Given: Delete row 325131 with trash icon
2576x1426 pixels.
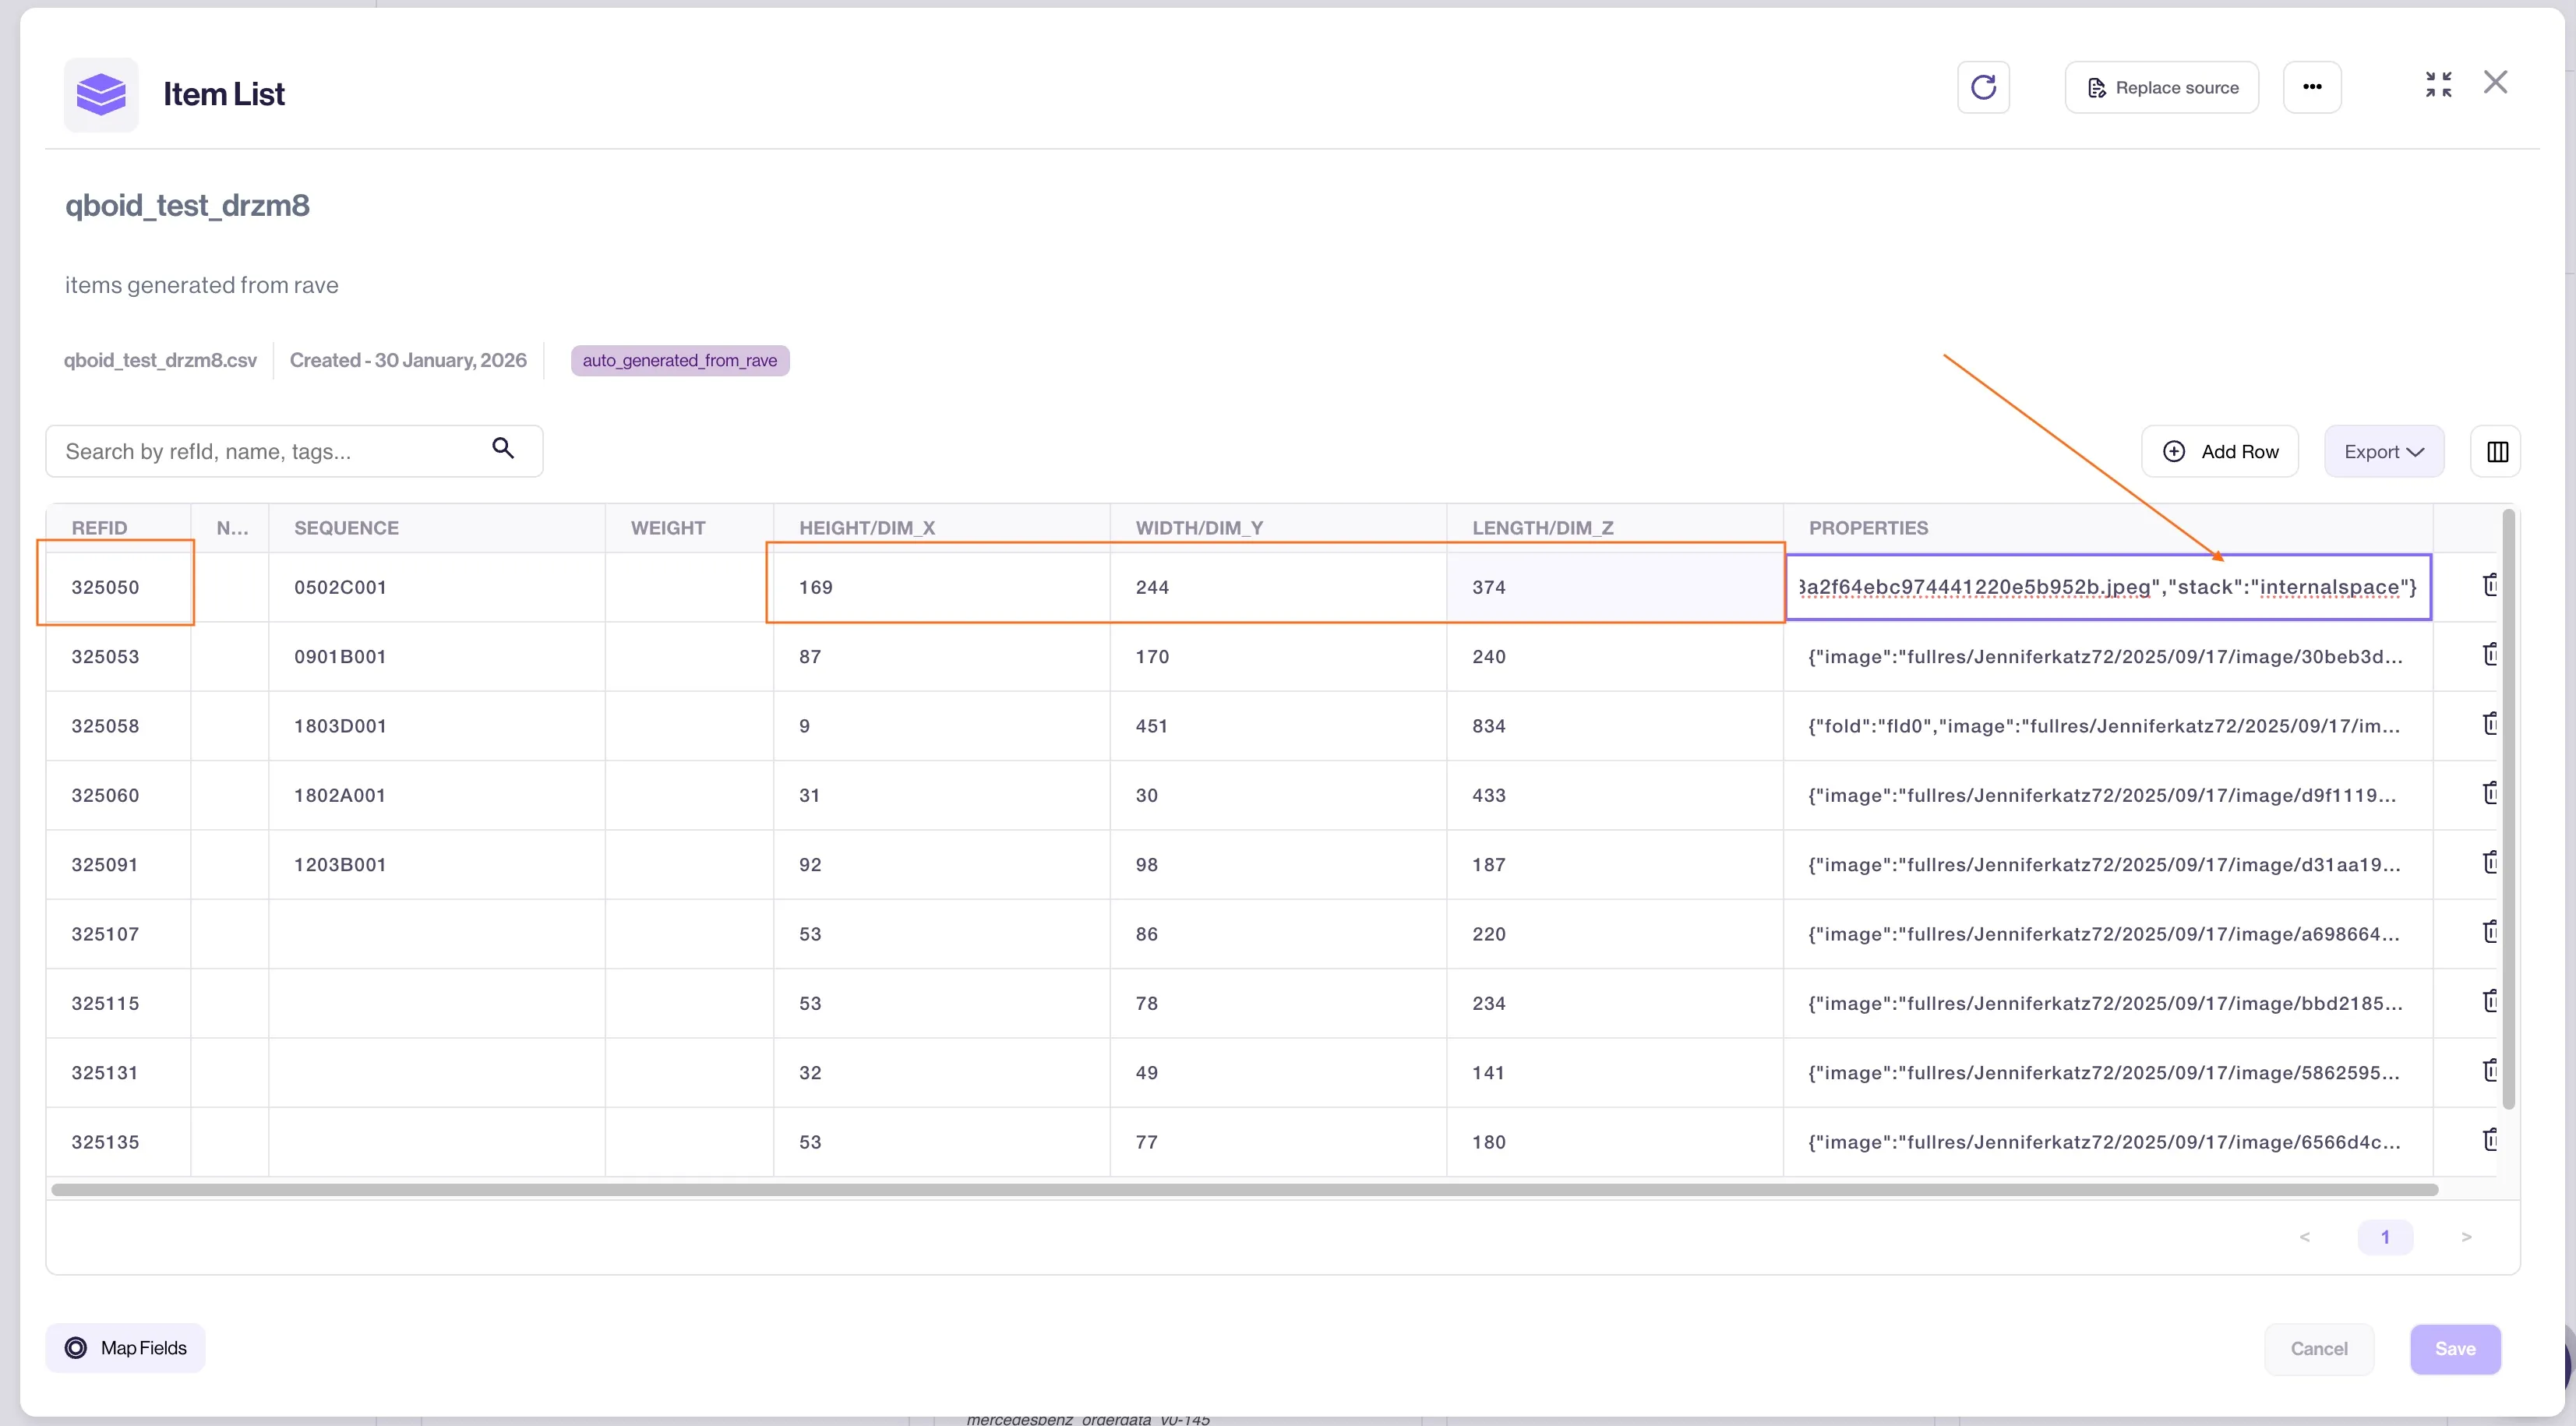Looking at the screenshot, I should pyautogui.click(x=2489, y=1070).
